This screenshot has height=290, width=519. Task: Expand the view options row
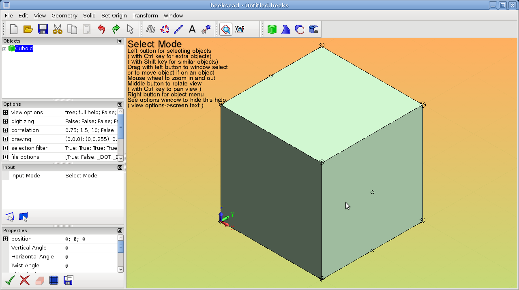point(5,113)
